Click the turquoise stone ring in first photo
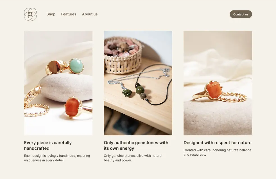Image resolution: width=276 pixels, height=179 pixels. [76, 66]
